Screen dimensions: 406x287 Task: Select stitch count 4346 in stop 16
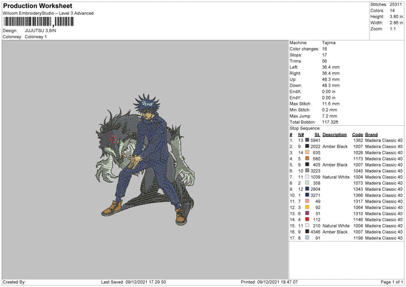315,232
